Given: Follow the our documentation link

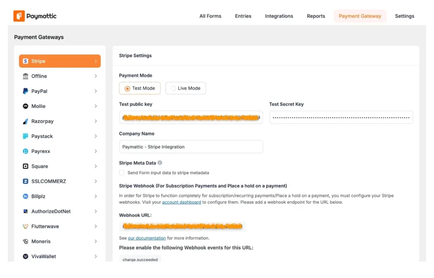Looking at the screenshot, I should coord(147,238).
